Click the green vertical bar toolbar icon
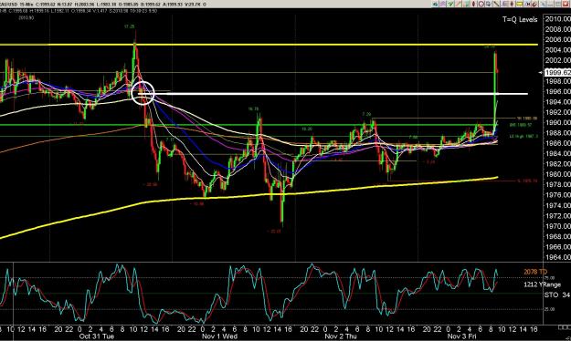 coord(467,4)
